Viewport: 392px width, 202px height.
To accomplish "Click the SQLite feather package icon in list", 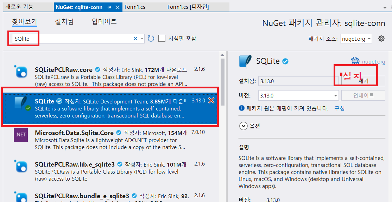I will pyautogui.click(x=21, y=103).
